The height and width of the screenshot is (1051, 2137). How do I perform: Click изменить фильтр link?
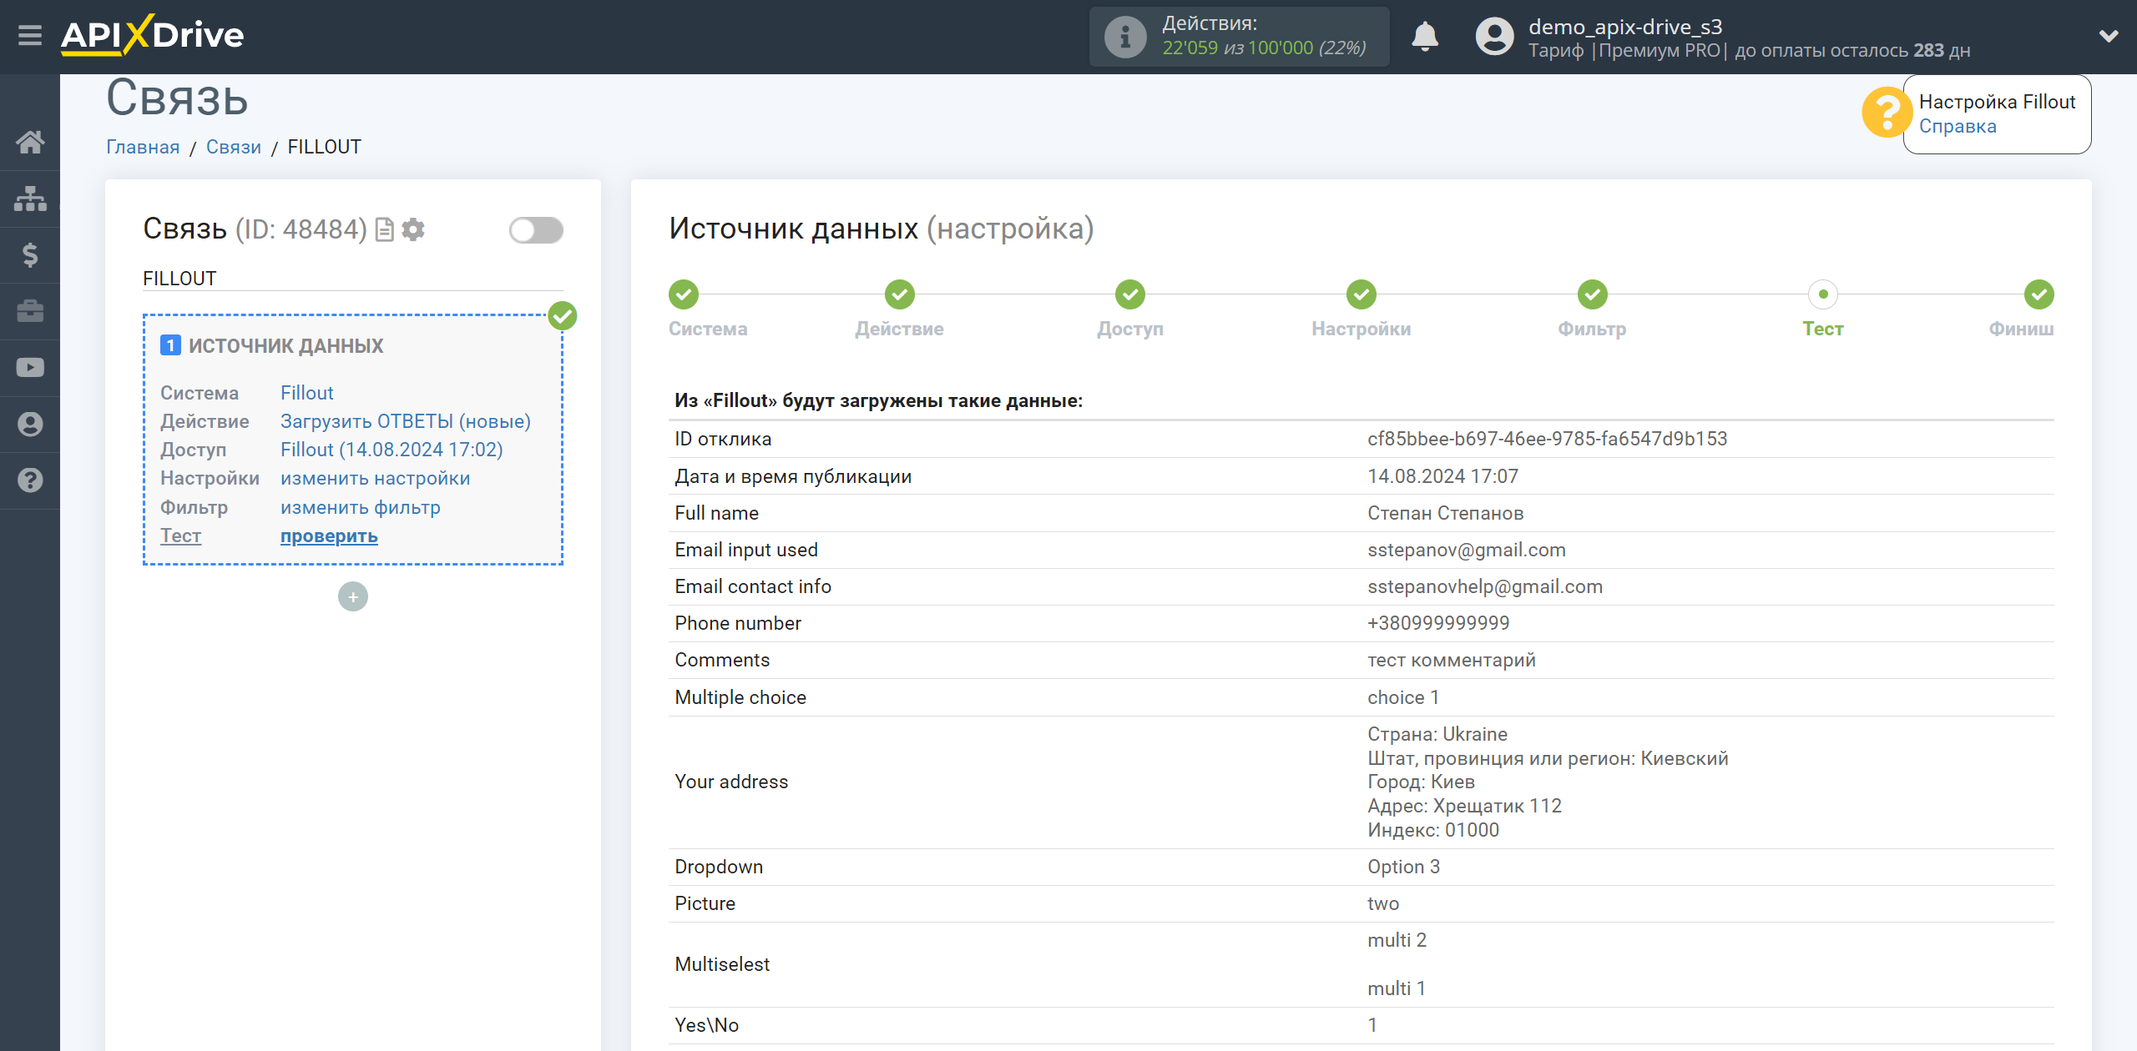[x=360, y=507]
